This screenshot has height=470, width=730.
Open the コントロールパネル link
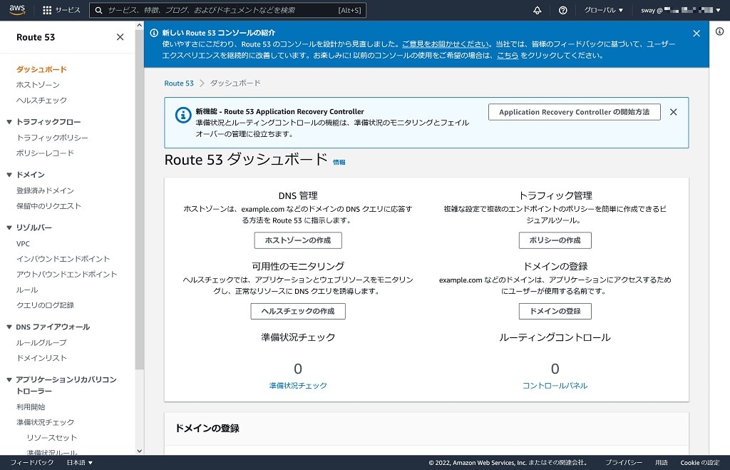click(x=555, y=385)
